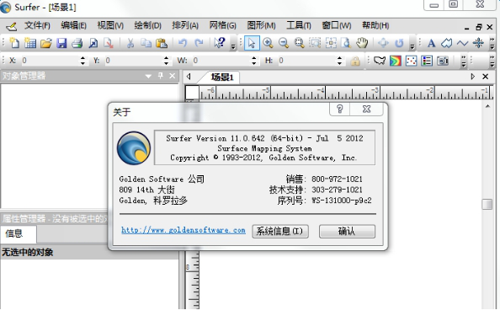The width and height of the screenshot is (500, 321).
Task: Expand the map toolbar overflow chevron
Action: click(x=464, y=61)
